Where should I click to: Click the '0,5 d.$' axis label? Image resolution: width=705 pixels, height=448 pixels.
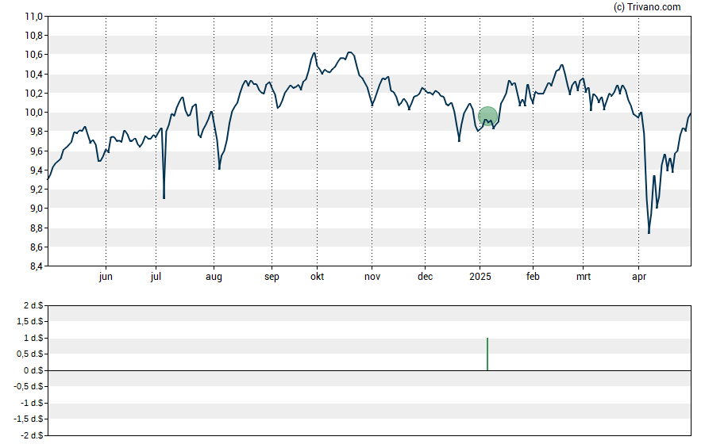click(x=30, y=354)
